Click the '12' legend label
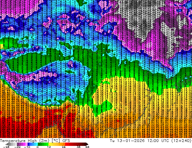Screen dimensions: 192x148 (x=49, y=147)
